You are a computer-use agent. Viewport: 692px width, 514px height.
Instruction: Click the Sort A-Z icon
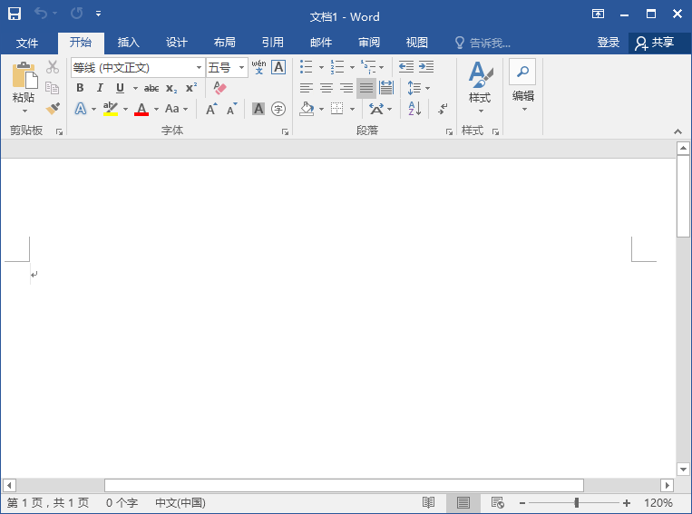point(414,109)
